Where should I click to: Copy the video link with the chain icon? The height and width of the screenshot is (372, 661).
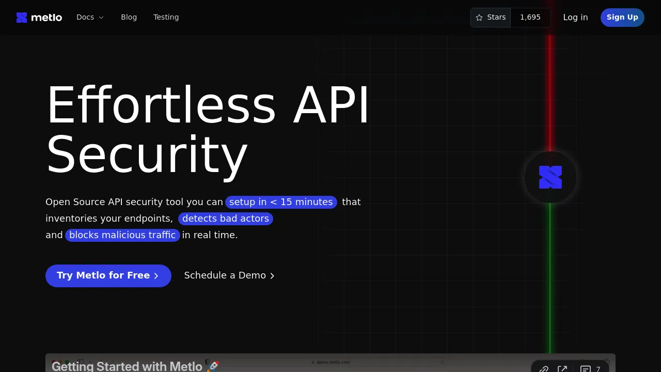(x=543, y=369)
